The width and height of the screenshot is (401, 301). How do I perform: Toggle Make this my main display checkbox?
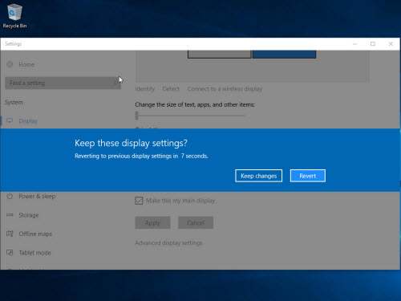139,201
